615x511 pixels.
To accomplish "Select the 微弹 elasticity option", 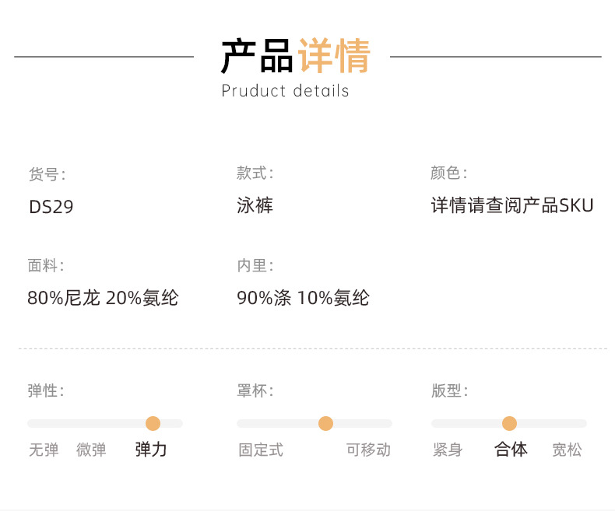I will coord(91,450).
